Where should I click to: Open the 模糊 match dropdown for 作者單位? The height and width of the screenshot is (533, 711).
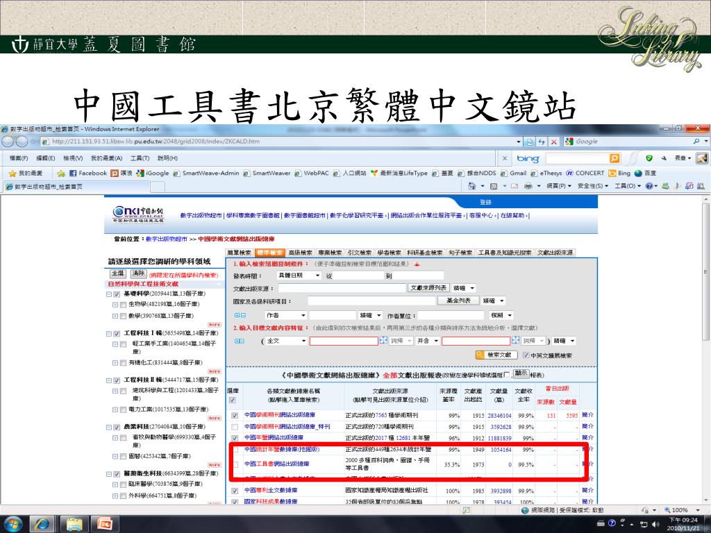pos(501,315)
